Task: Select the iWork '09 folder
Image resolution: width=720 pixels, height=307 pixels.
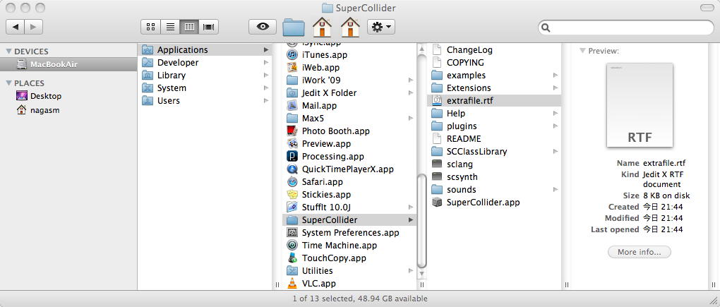Action: [349, 80]
